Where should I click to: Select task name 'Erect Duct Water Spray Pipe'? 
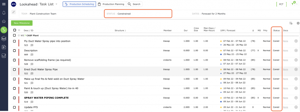(41, 69)
